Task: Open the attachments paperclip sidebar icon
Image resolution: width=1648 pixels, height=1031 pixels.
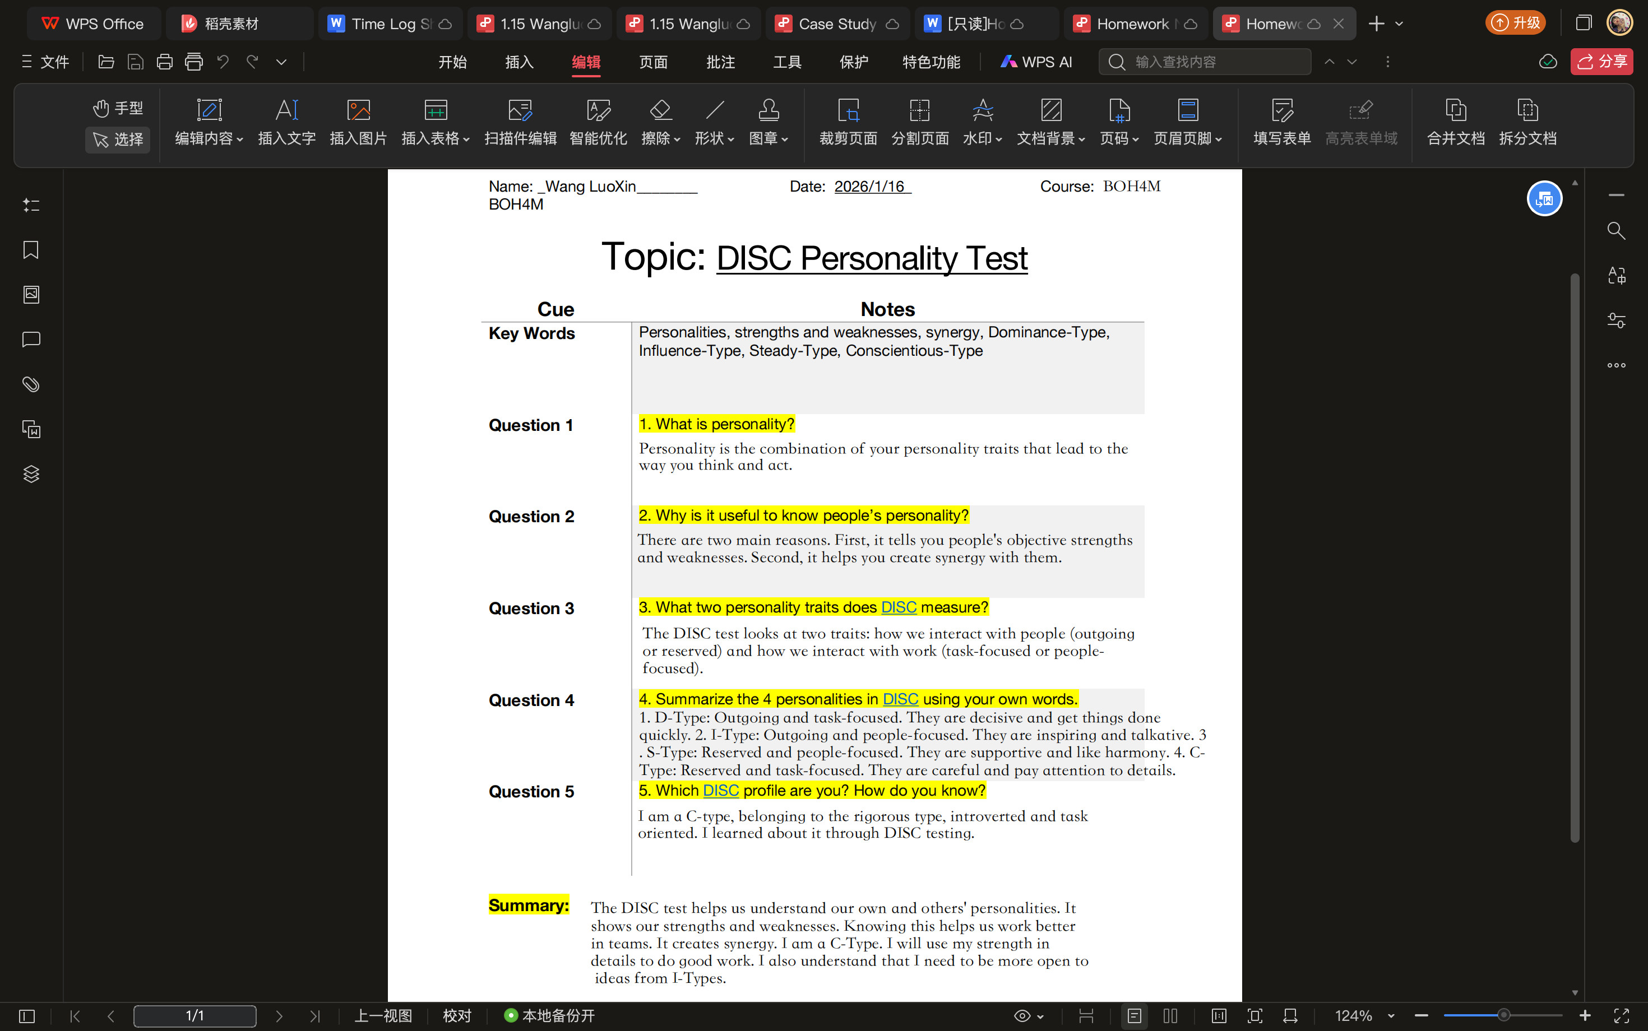Action: click(x=31, y=384)
